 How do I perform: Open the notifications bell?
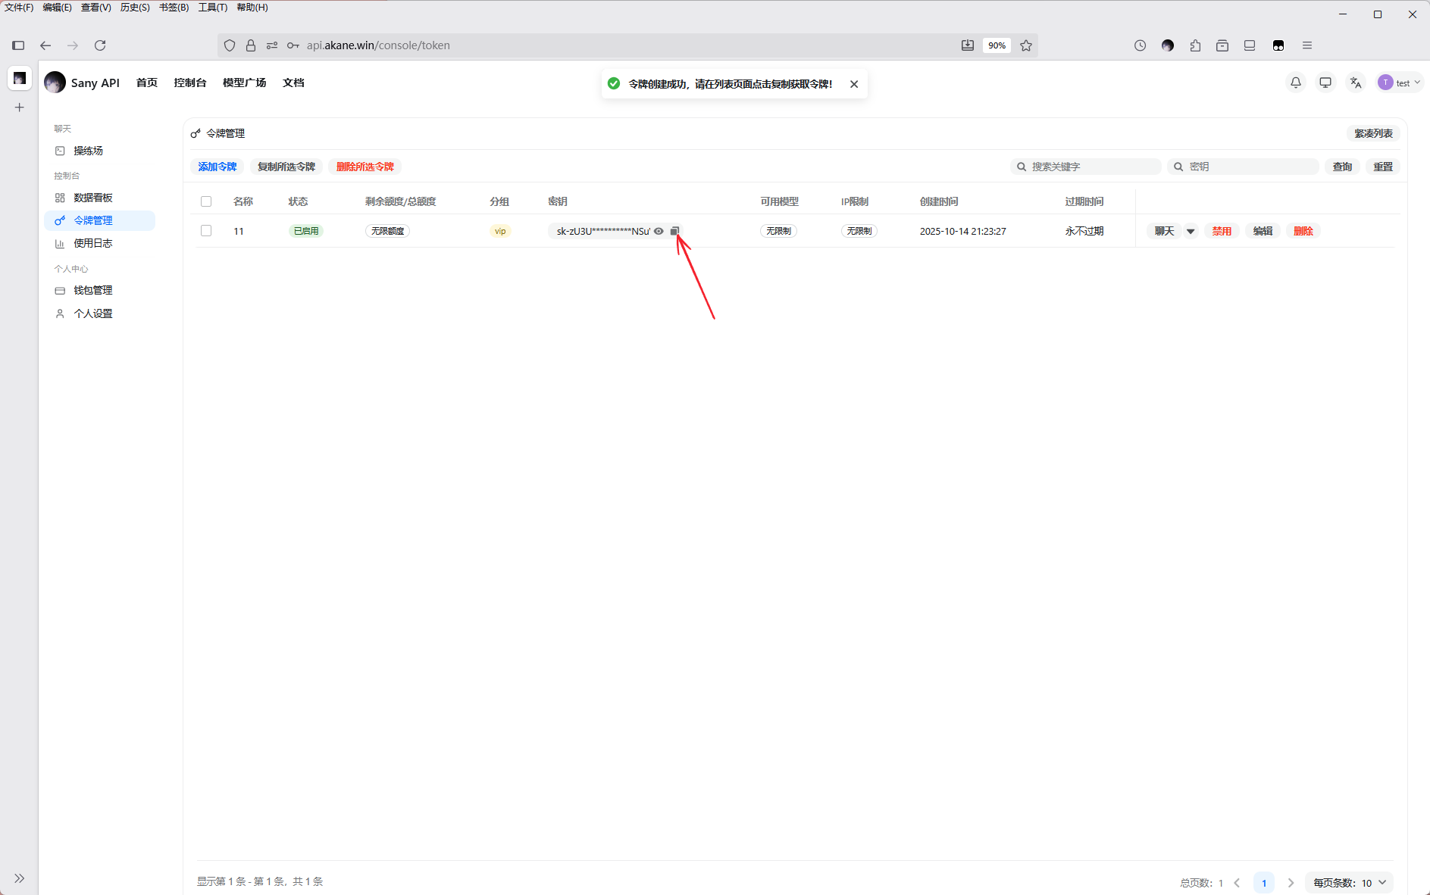(x=1296, y=83)
